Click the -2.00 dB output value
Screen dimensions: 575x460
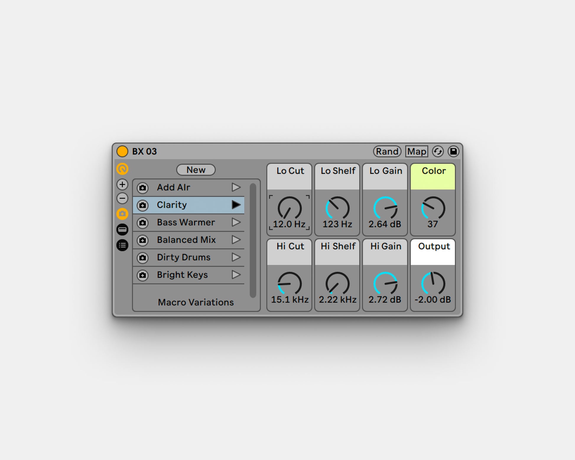click(433, 299)
